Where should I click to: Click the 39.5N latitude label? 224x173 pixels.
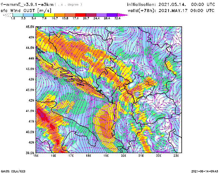(30, 153)
